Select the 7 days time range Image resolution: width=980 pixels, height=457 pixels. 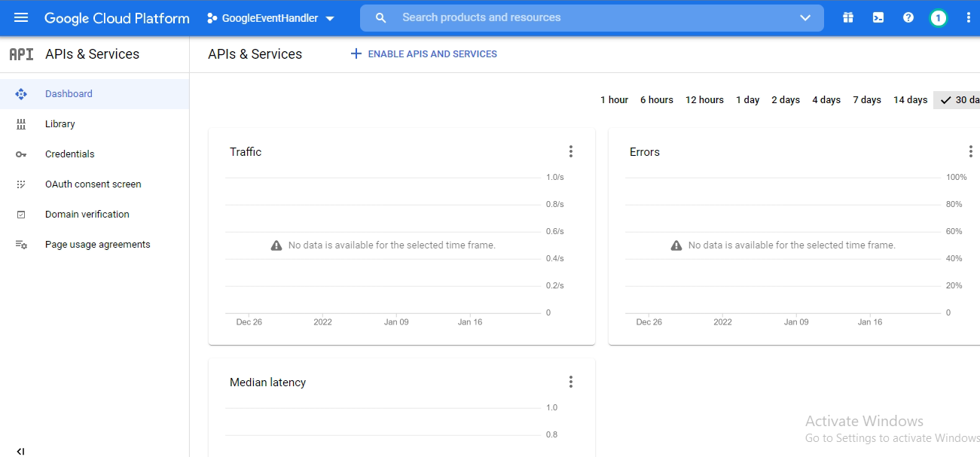867,100
